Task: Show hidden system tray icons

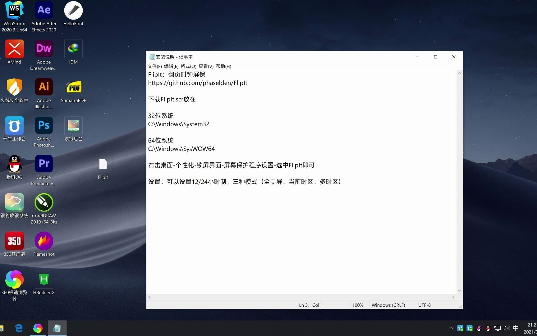Action: 451,328
